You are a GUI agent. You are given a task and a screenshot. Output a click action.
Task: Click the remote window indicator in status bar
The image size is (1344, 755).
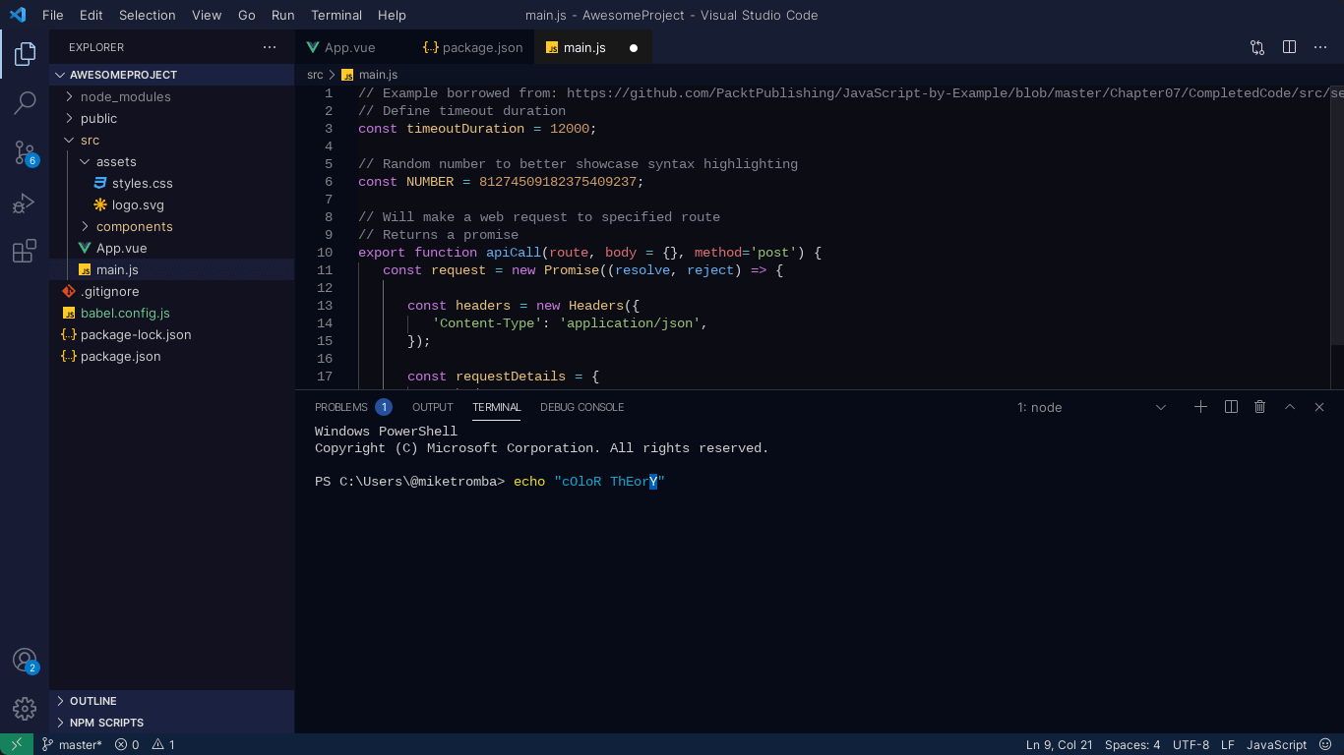[17, 744]
